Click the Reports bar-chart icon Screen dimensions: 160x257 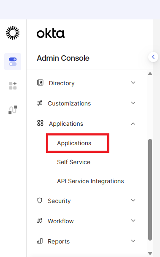click(x=40, y=241)
